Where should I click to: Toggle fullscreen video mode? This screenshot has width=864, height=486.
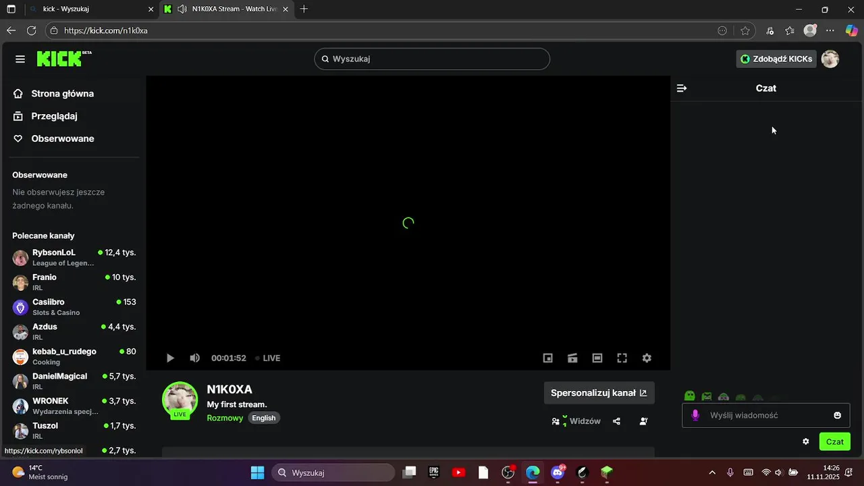[622, 358]
